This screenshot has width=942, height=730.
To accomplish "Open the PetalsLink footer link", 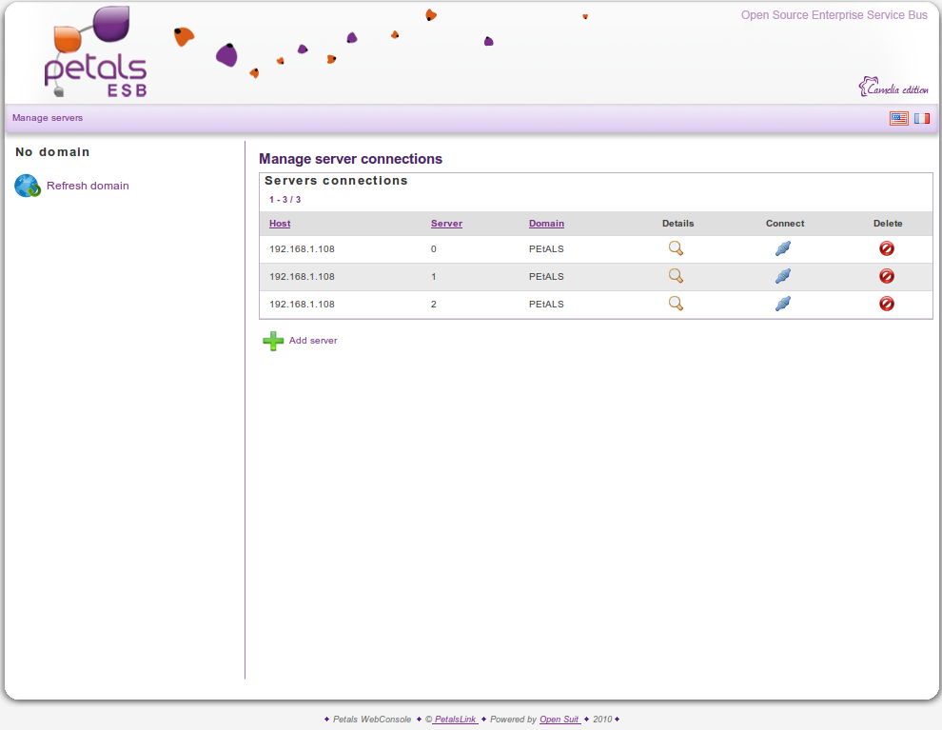I will pos(454,720).
